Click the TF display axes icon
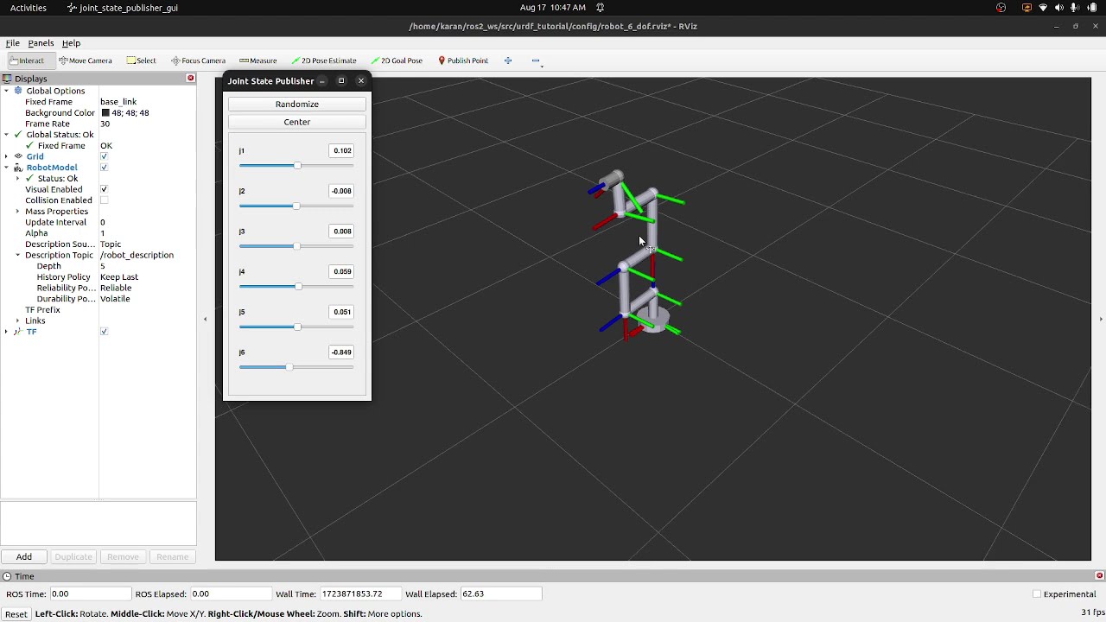1106x622 pixels. tap(18, 332)
